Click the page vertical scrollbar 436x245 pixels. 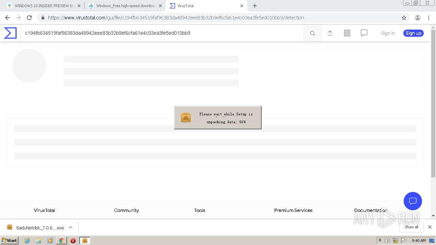pos(433,103)
